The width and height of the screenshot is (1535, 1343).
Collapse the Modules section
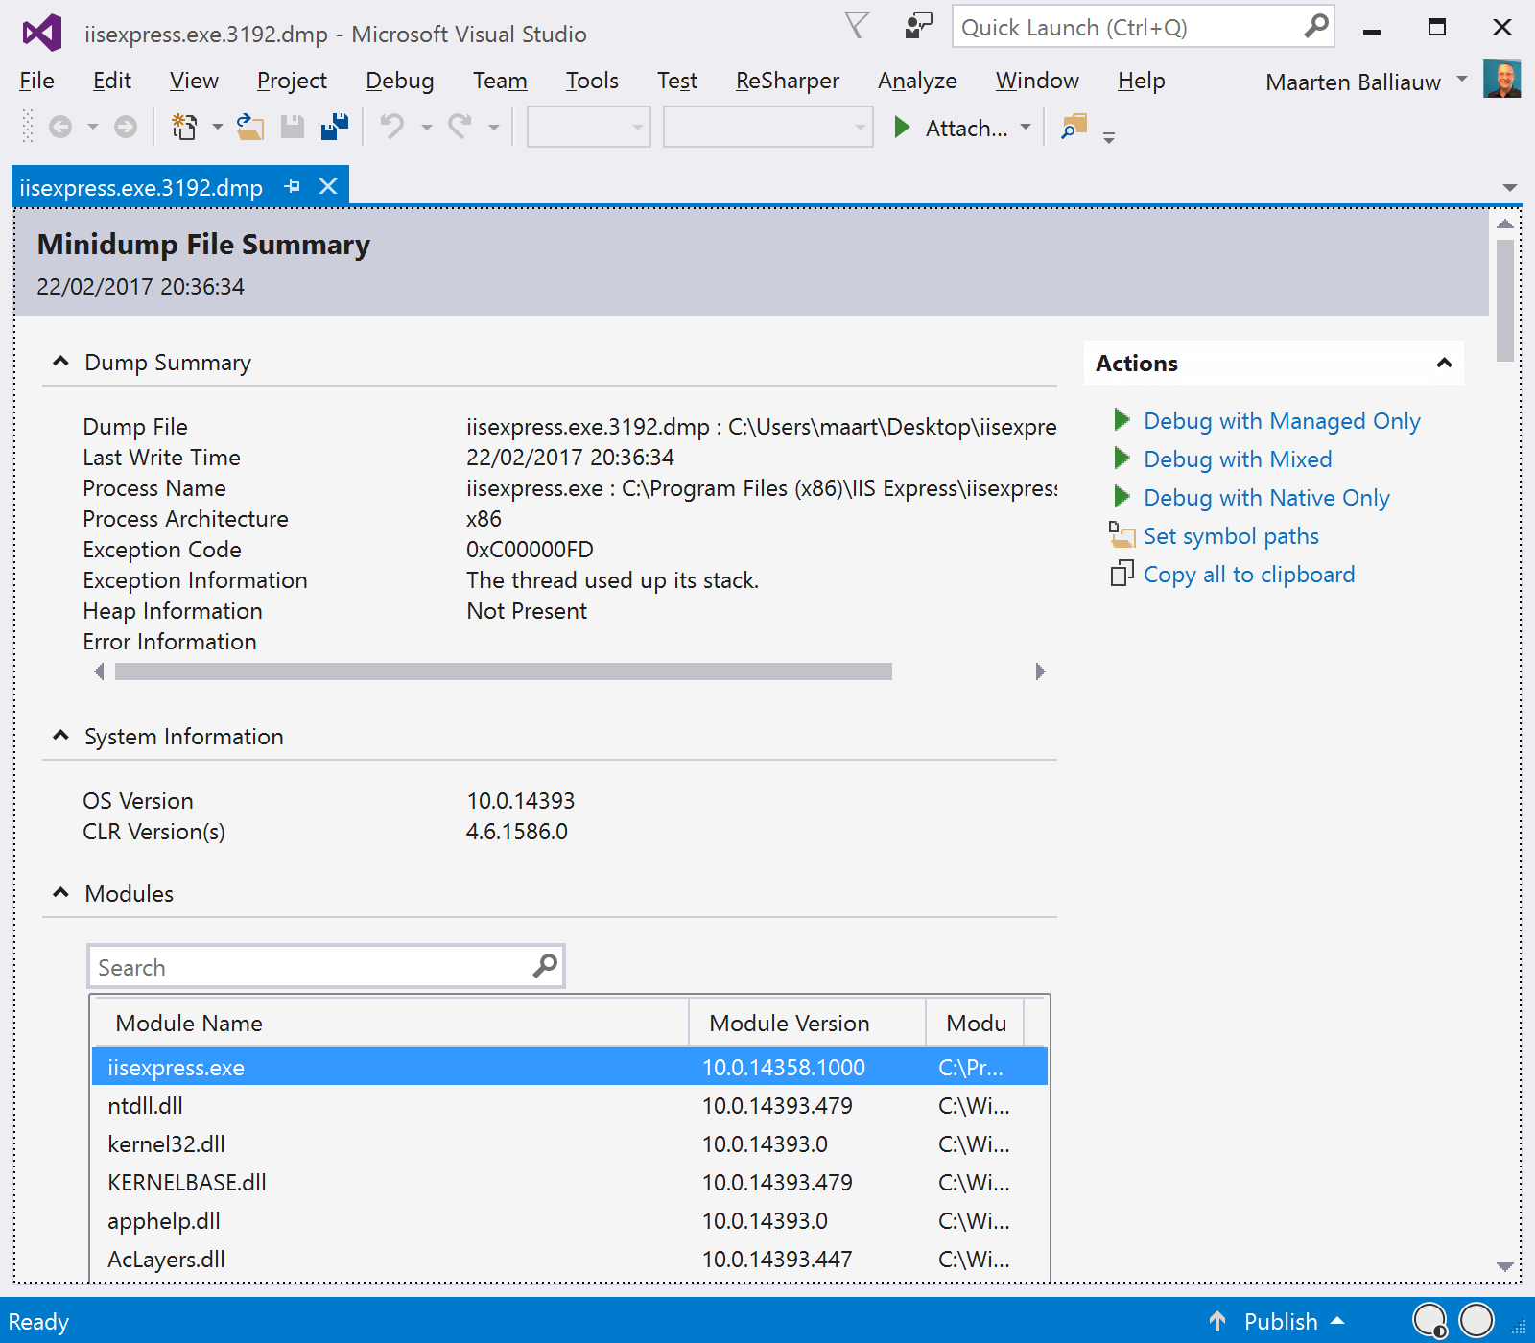coord(60,893)
